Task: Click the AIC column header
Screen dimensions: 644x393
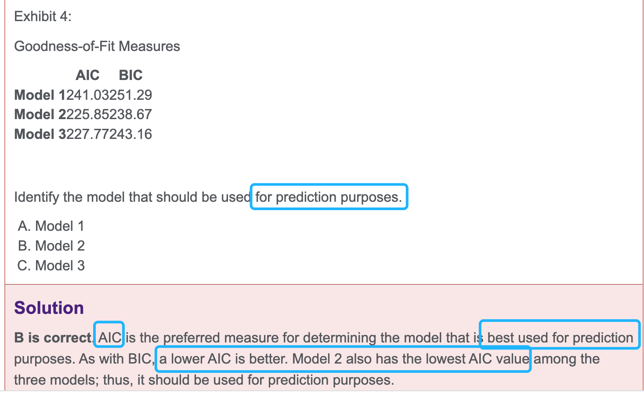Action: 87,75
